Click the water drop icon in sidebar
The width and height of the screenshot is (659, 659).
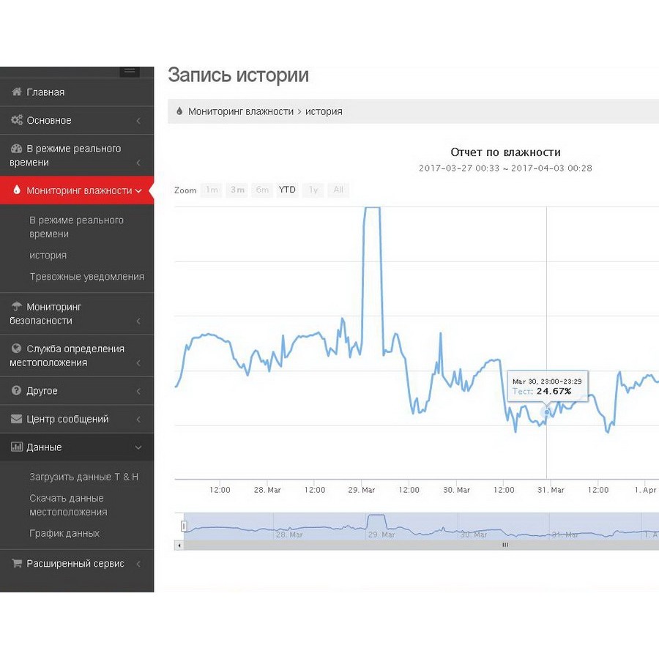point(17,190)
